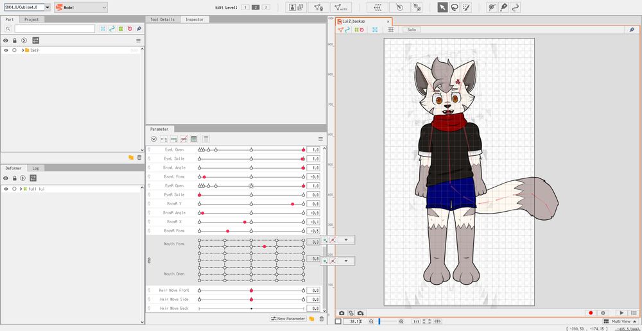Open the SDK4.0/Cubism4.0 version dropdown

tap(48, 7)
